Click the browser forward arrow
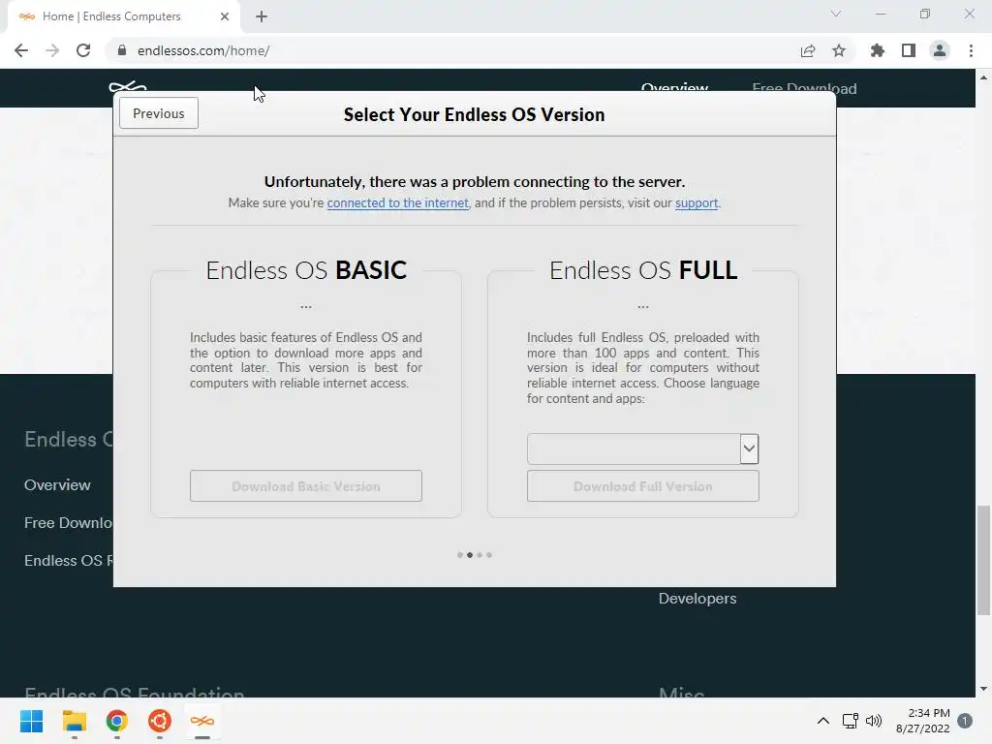992x744 pixels. click(x=52, y=50)
